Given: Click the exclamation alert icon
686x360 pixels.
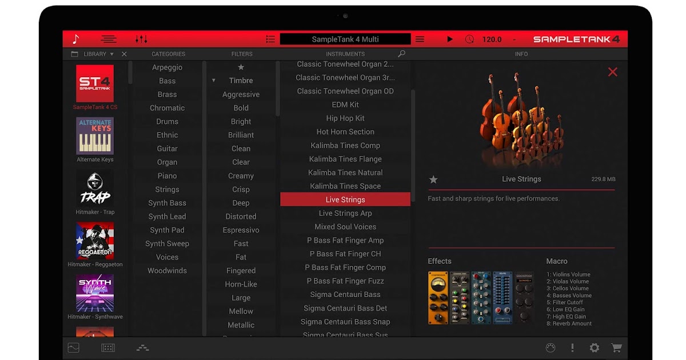Looking at the screenshot, I should (x=572, y=347).
